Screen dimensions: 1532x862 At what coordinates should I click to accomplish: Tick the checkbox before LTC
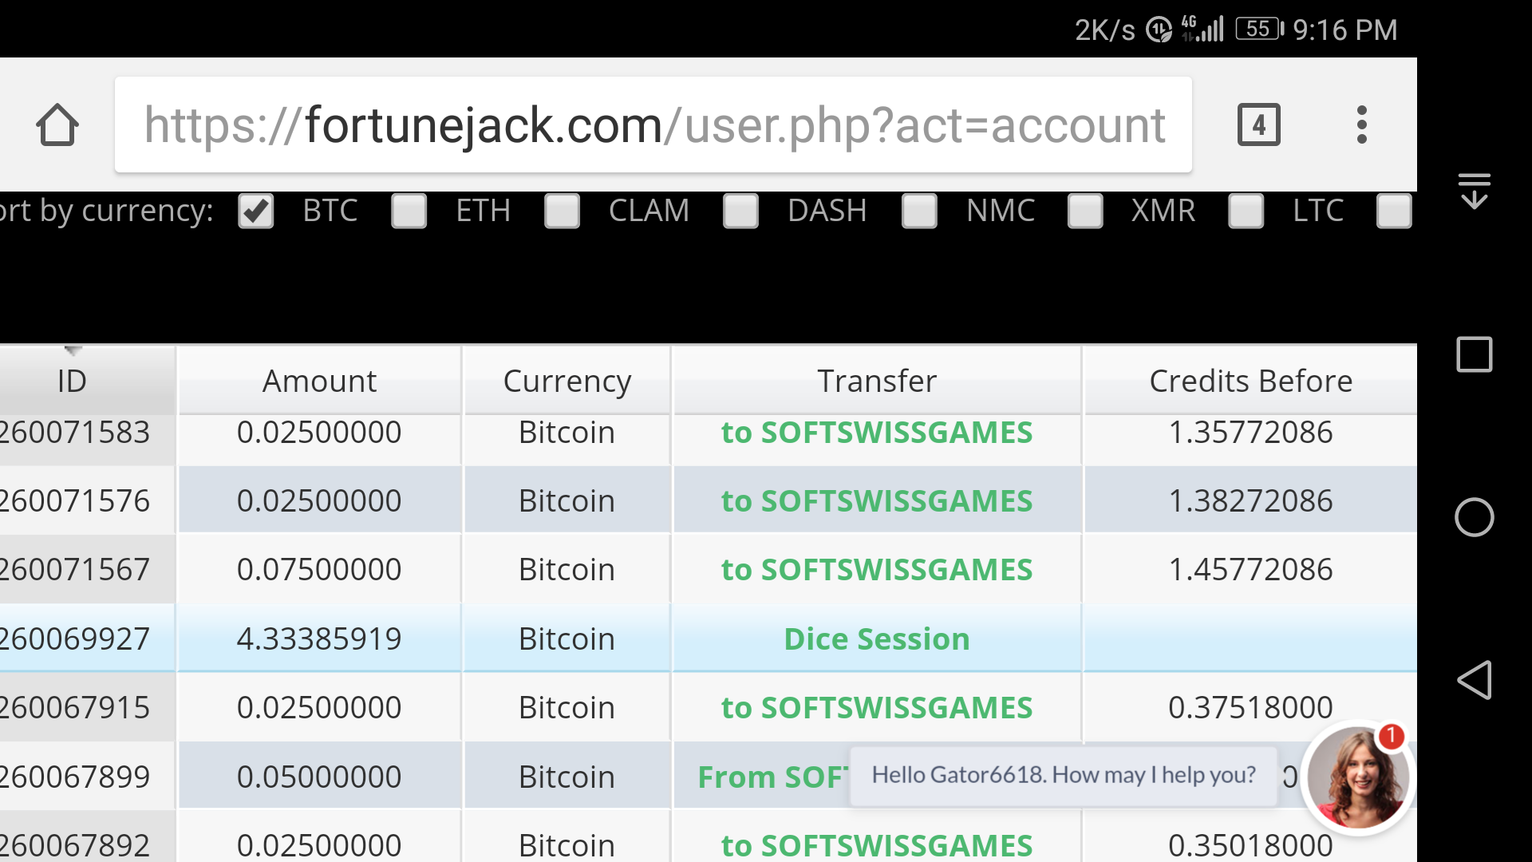click(1246, 212)
